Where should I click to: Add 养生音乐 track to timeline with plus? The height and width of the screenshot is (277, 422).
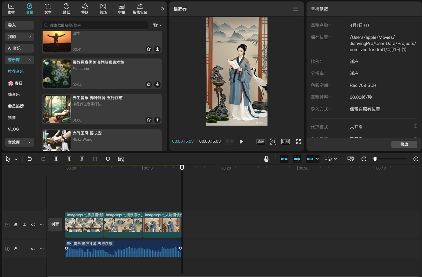click(157, 120)
